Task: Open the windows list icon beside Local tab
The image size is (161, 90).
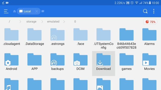Action: pos(43,11)
